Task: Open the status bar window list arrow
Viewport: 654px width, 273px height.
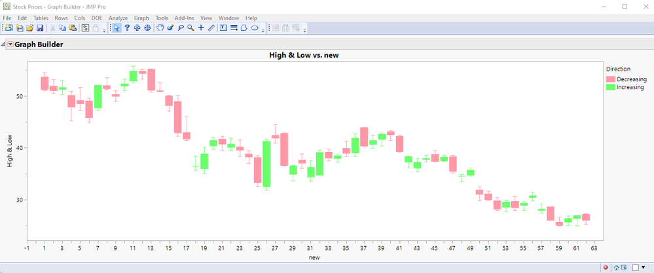Action: pos(644,268)
